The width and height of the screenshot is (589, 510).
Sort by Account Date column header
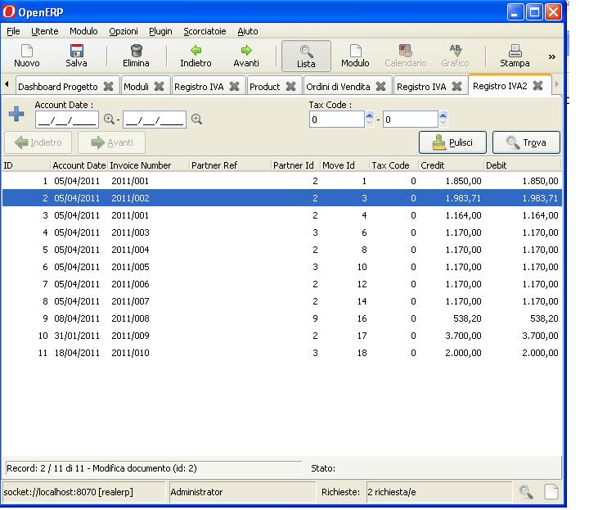coord(79,165)
